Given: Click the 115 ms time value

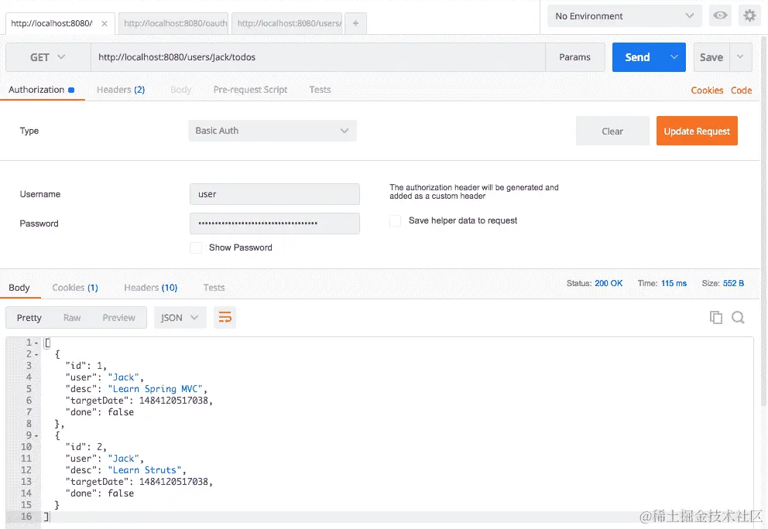Looking at the screenshot, I should click(x=674, y=283).
